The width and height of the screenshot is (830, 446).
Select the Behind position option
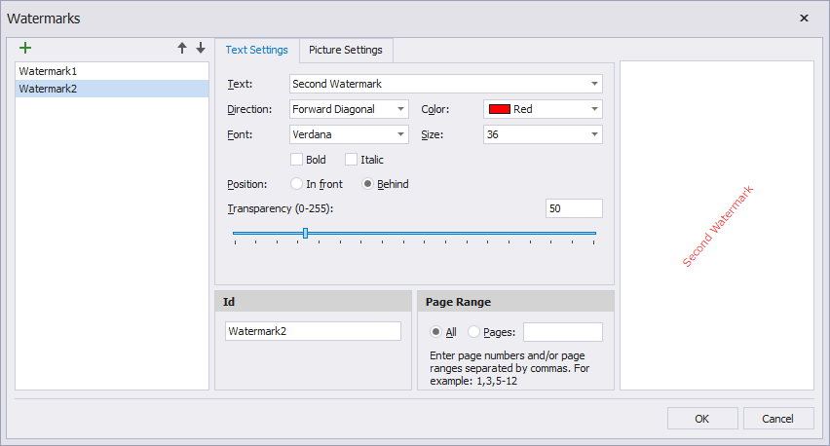coord(367,184)
